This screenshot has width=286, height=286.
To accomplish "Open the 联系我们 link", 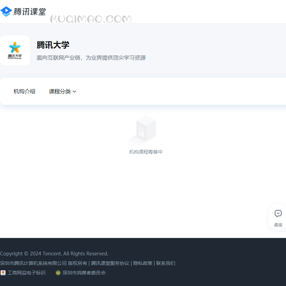I will click(166, 263).
